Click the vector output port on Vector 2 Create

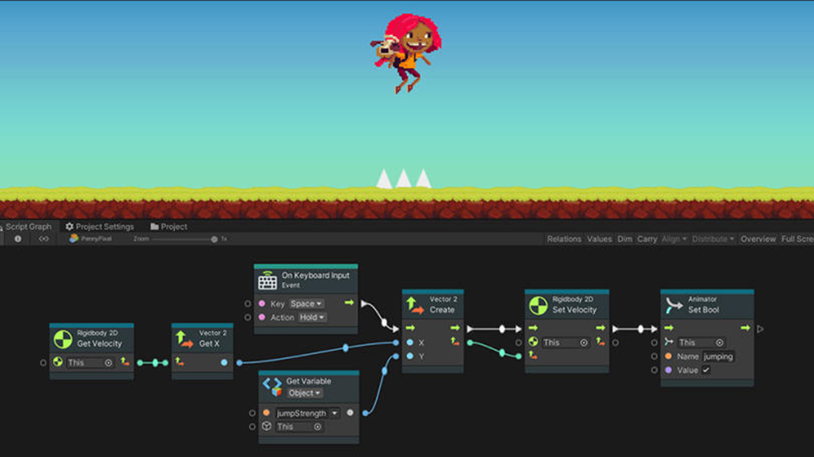point(455,342)
